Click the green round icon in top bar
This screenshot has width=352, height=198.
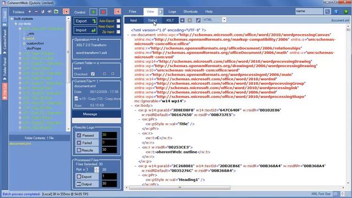(x=346, y=12)
